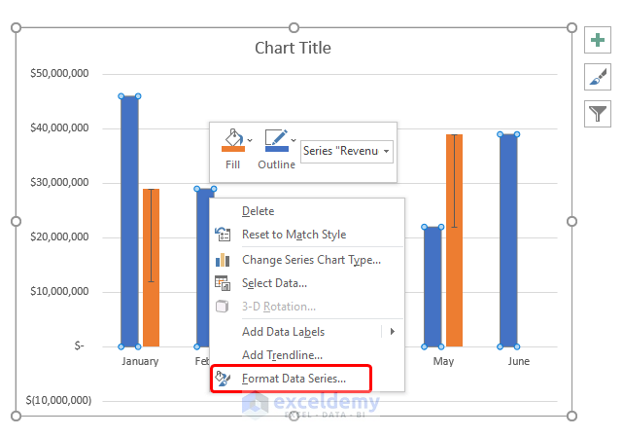Click the Reset to Match Style icon
Screen dimensions: 623x436
click(223, 235)
